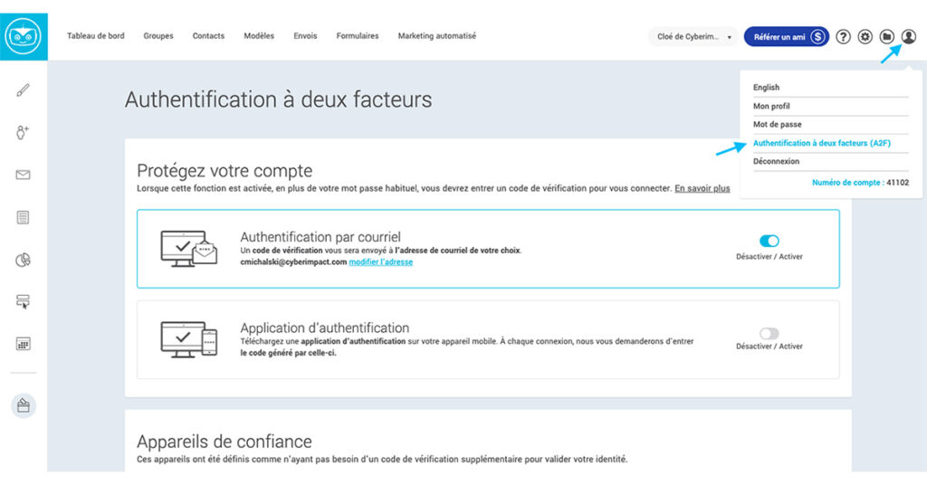Click the Référer un ami button

[x=786, y=37]
